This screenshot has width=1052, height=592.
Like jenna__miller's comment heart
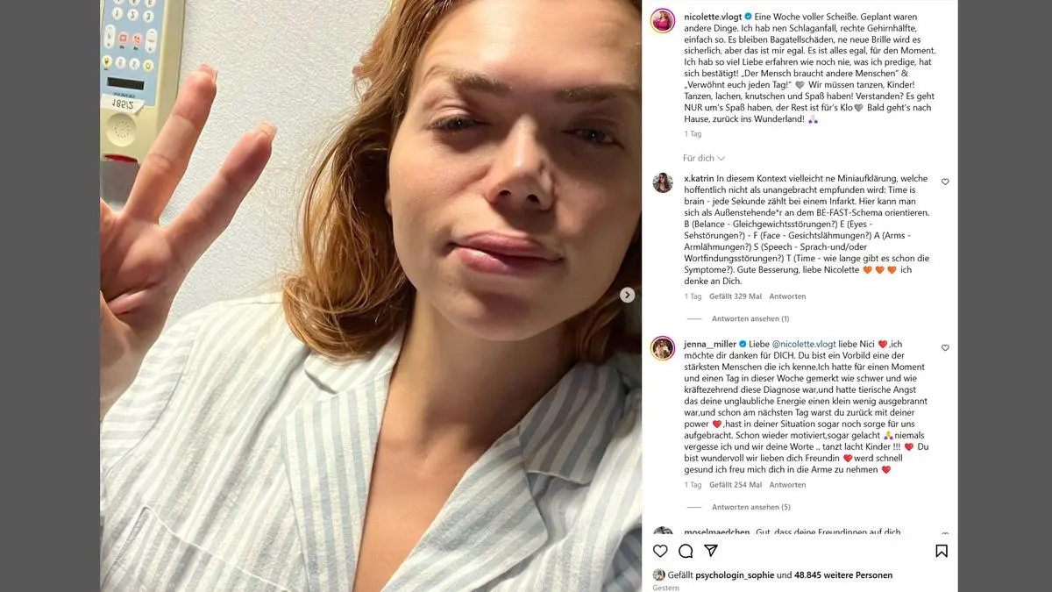pos(945,347)
